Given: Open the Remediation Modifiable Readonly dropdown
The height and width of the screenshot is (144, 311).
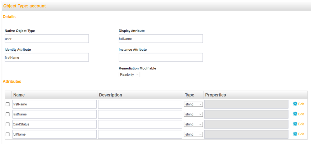Looking at the screenshot, I should tap(129, 74).
